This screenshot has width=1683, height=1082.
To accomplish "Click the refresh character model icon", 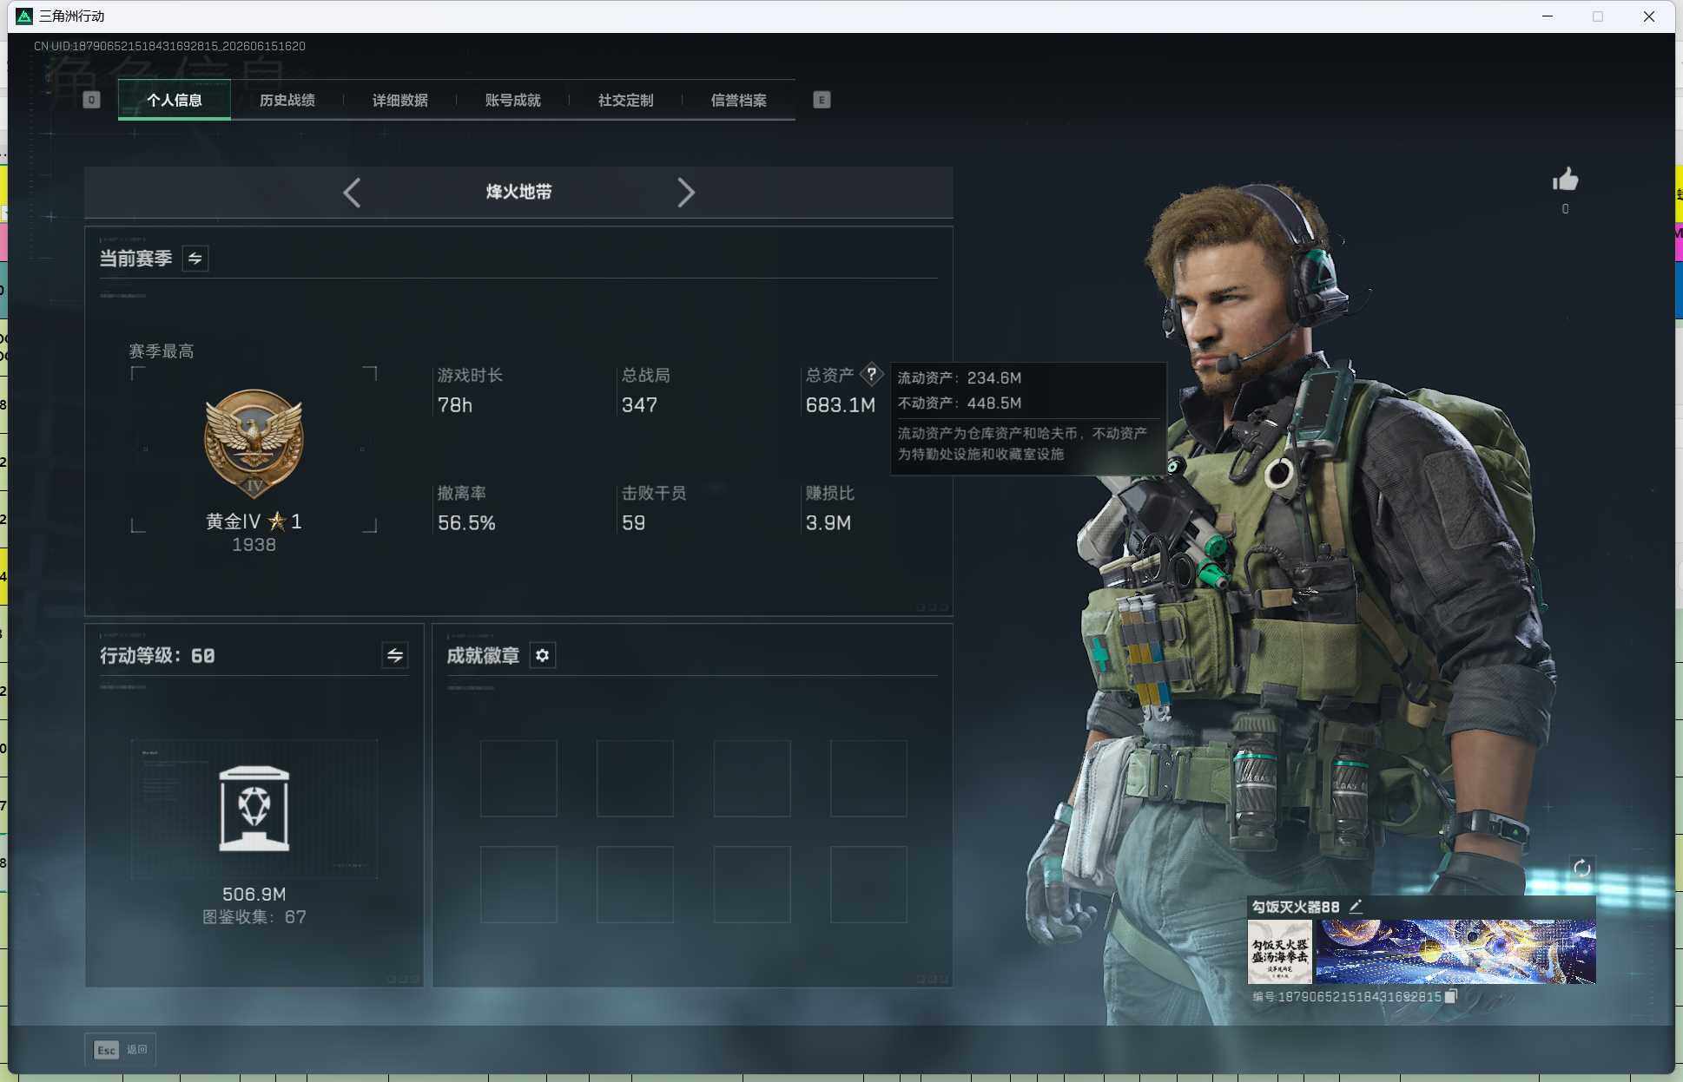I will [1581, 868].
